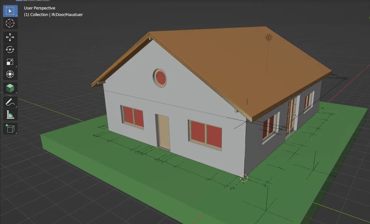
Task: Select the round gable window
Action: point(160,78)
